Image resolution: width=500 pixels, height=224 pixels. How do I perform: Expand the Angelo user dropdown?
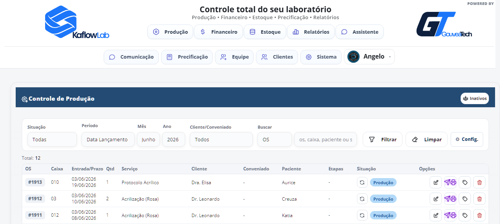click(x=369, y=57)
